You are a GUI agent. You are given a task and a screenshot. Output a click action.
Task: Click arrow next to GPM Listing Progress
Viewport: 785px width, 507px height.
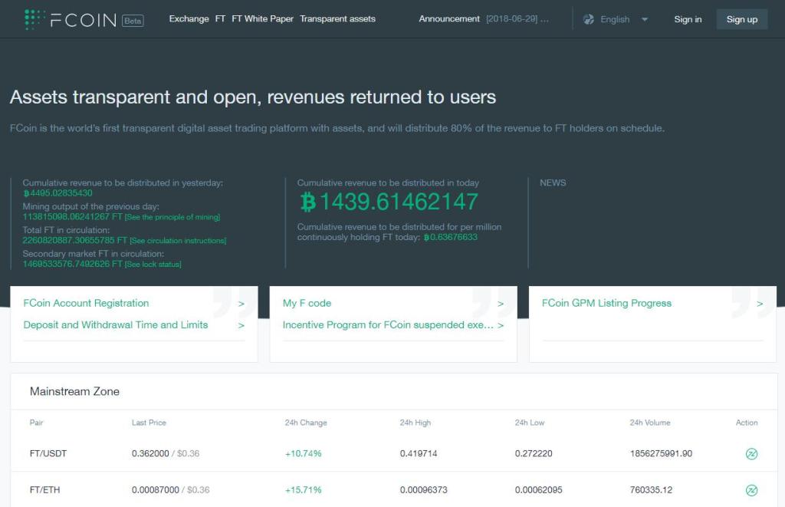[x=760, y=304]
